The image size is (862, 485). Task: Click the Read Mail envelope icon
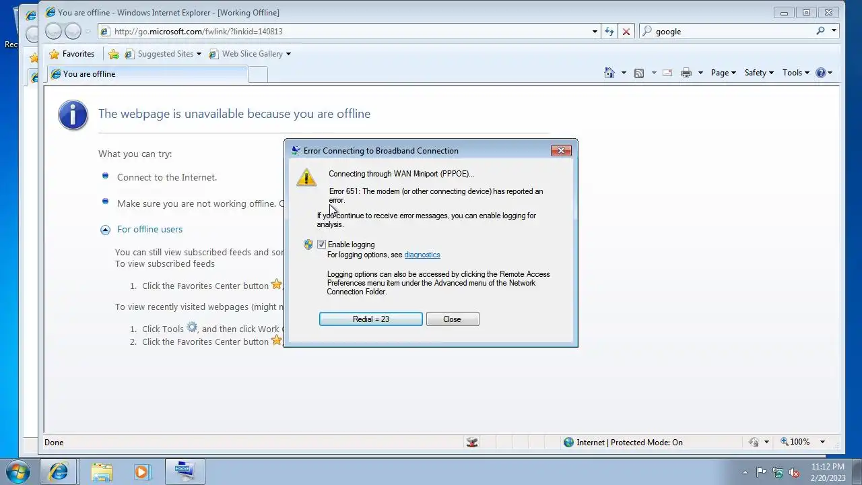pos(667,73)
